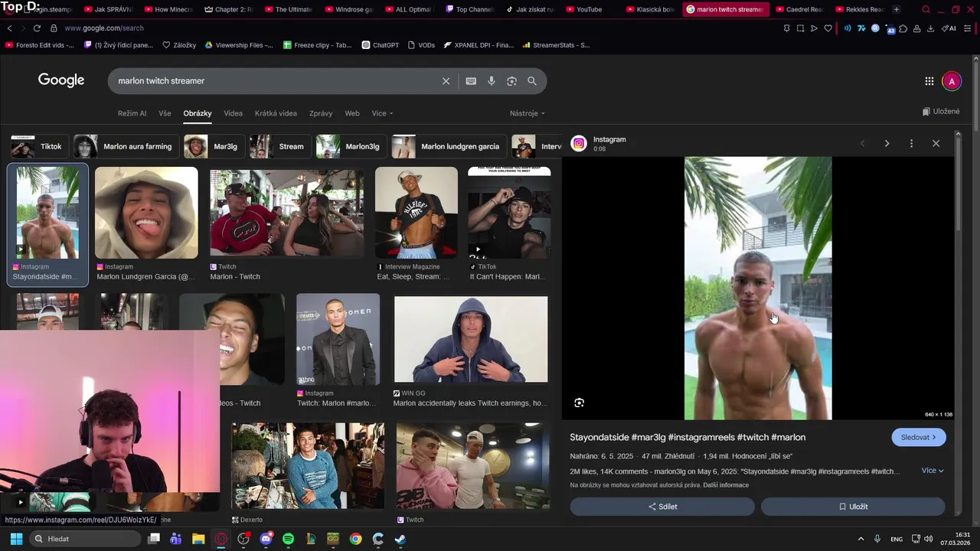This screenshot has width=980, height=551.
Task: Expand description with Více chevron
Action: coord(933,471)
